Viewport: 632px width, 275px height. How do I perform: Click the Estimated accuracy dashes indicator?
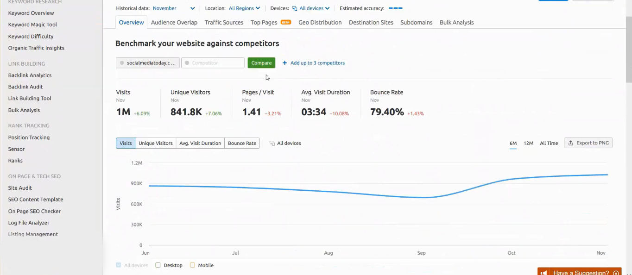point(395,8)
